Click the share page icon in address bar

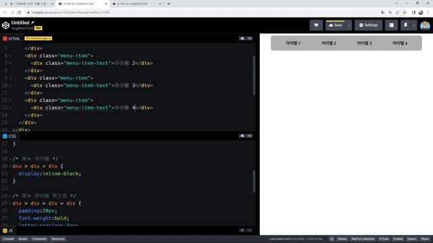coord(397,12)
